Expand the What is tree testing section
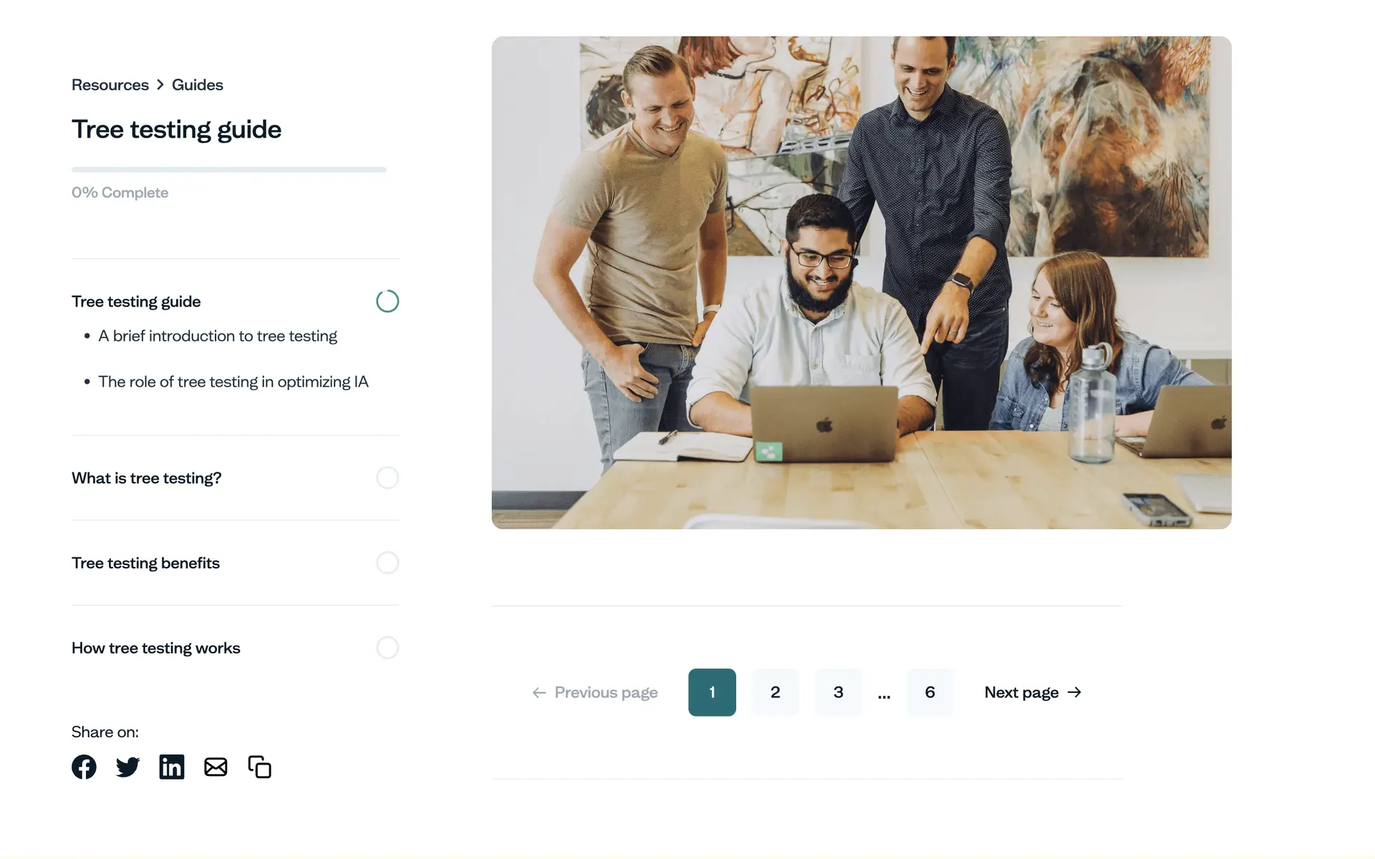 pos(147,477)
